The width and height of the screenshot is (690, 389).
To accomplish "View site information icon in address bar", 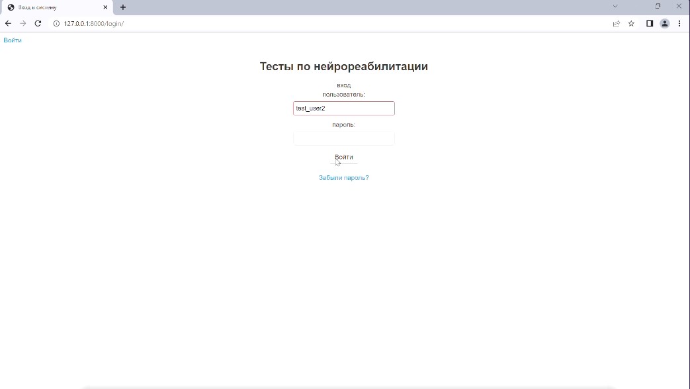I will point(56,23).
